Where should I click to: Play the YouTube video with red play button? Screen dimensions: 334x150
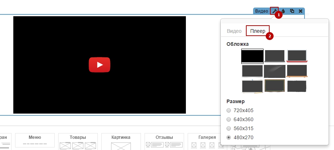(100, 65)
